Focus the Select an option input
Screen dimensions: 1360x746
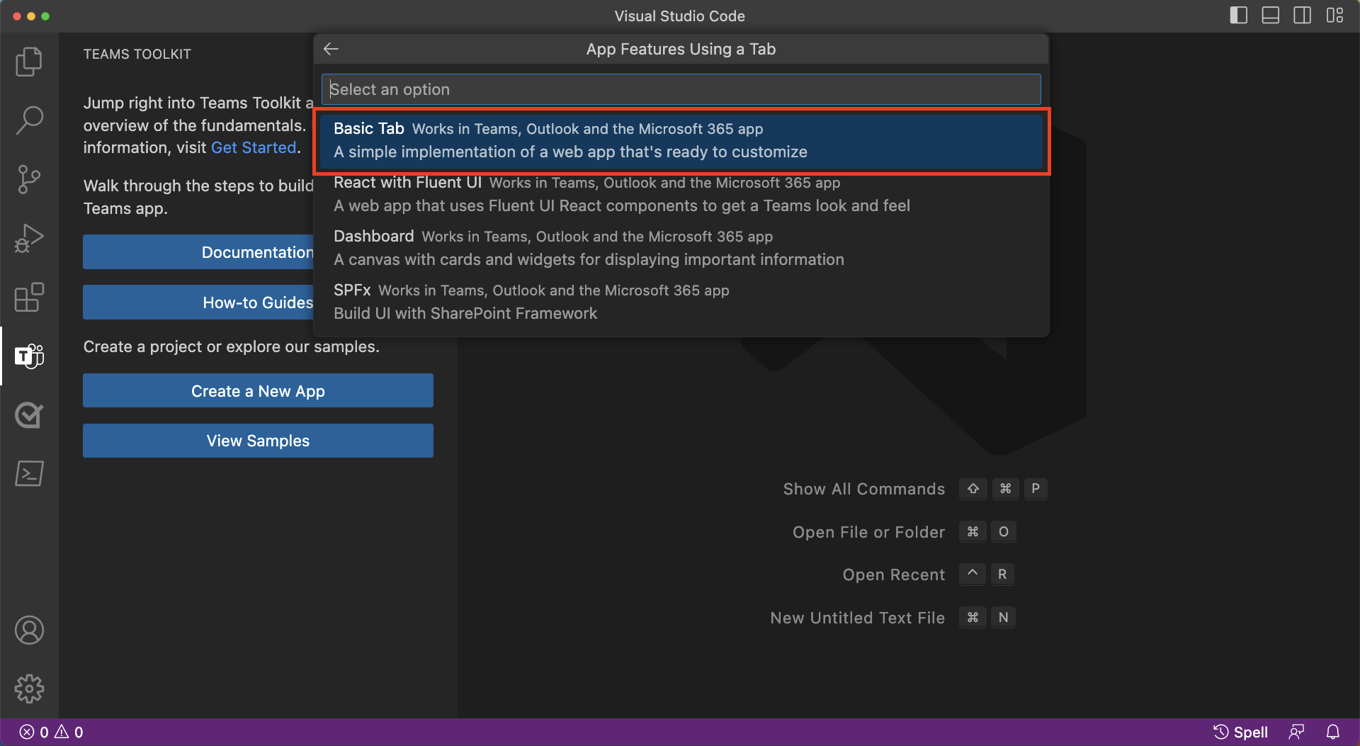pyautogui.click(x=681, y=89)
